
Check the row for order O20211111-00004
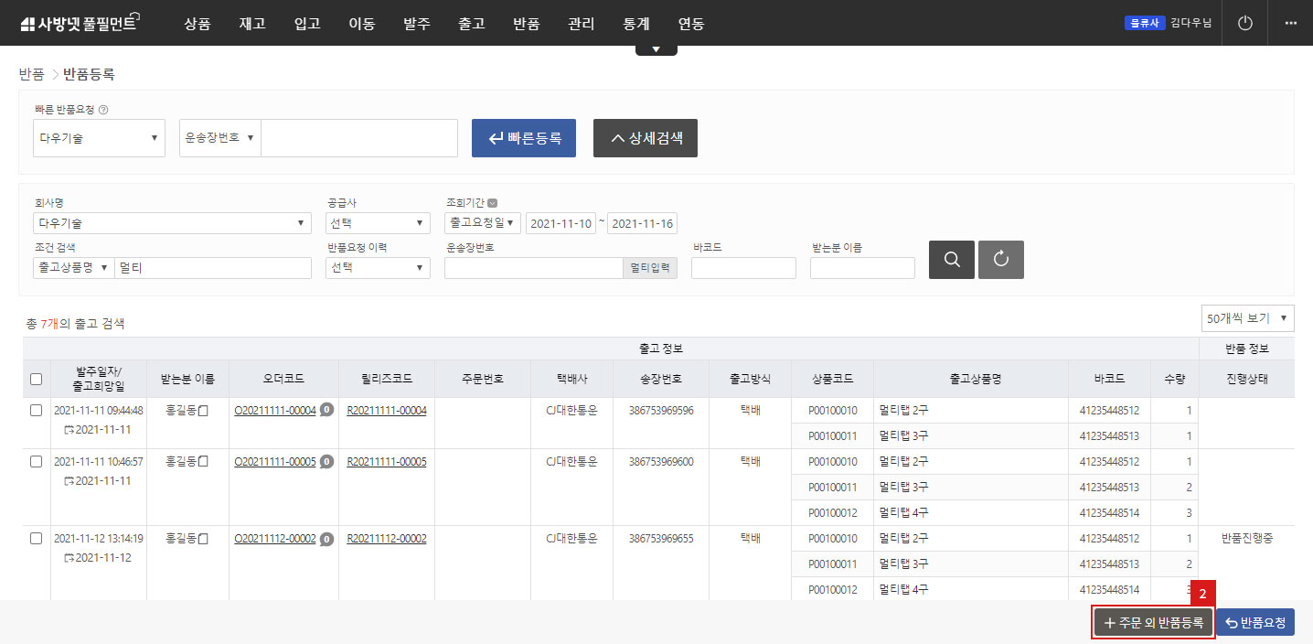coord(36,411)
